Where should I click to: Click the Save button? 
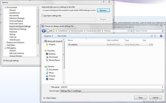pyautogui.click(x=140, y=98)
